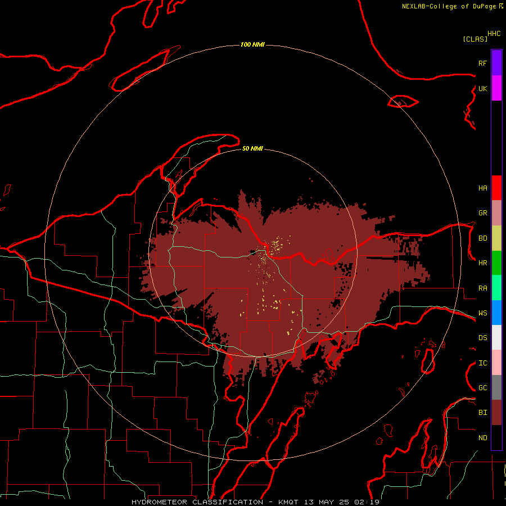Click the HA red legend swatch
The height and width of the screenshot is (506, 506).
click(496, 188)
